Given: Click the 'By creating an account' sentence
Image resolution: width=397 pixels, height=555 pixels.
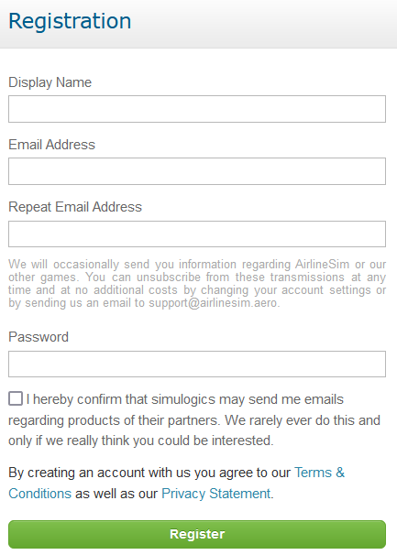Looking at the screenshot, I should (x=177, y=483).
